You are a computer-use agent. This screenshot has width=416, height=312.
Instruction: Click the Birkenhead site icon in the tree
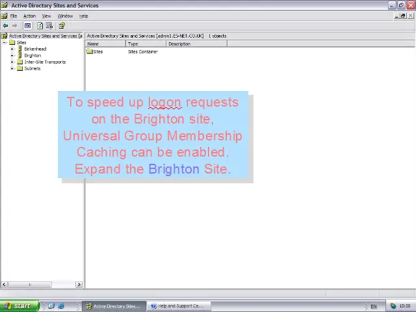point(19,49)
